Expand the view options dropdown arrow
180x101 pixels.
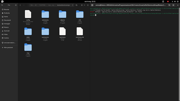point(85,5)
